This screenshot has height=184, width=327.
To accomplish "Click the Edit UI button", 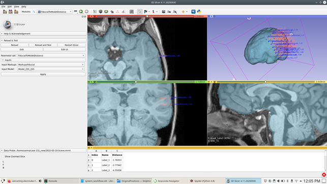I will click(x=65, y=49).
